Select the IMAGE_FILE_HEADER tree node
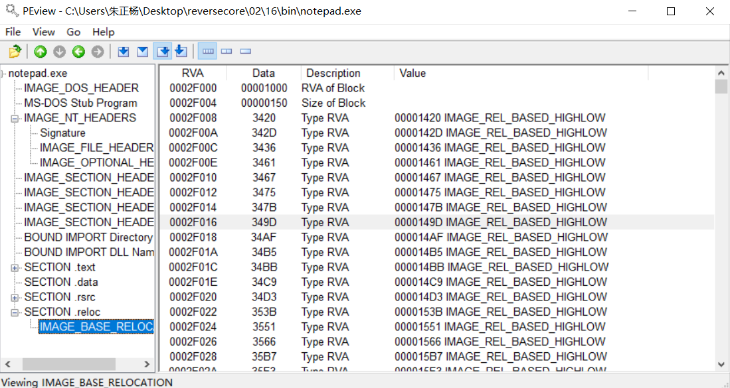 [x=96, y=148]
